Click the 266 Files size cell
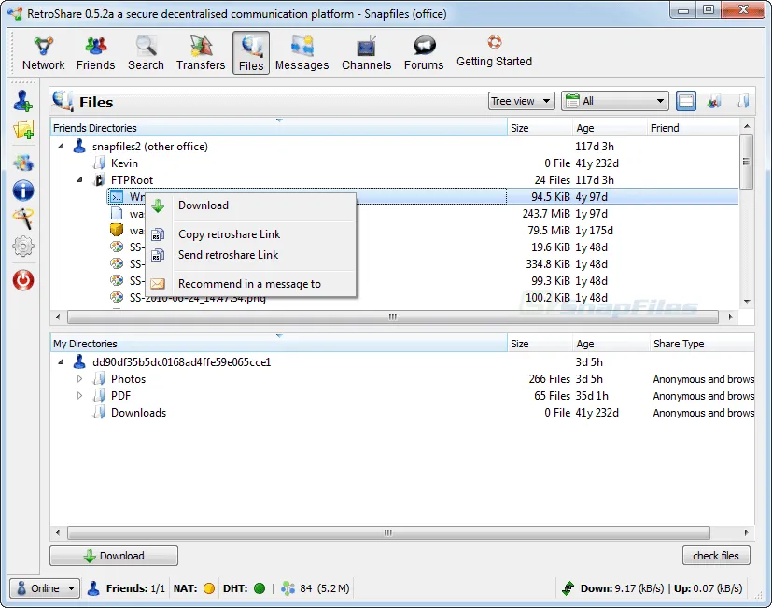Viewport: 772px width, 608px height. pyautogui.click(x=550, y=379)
